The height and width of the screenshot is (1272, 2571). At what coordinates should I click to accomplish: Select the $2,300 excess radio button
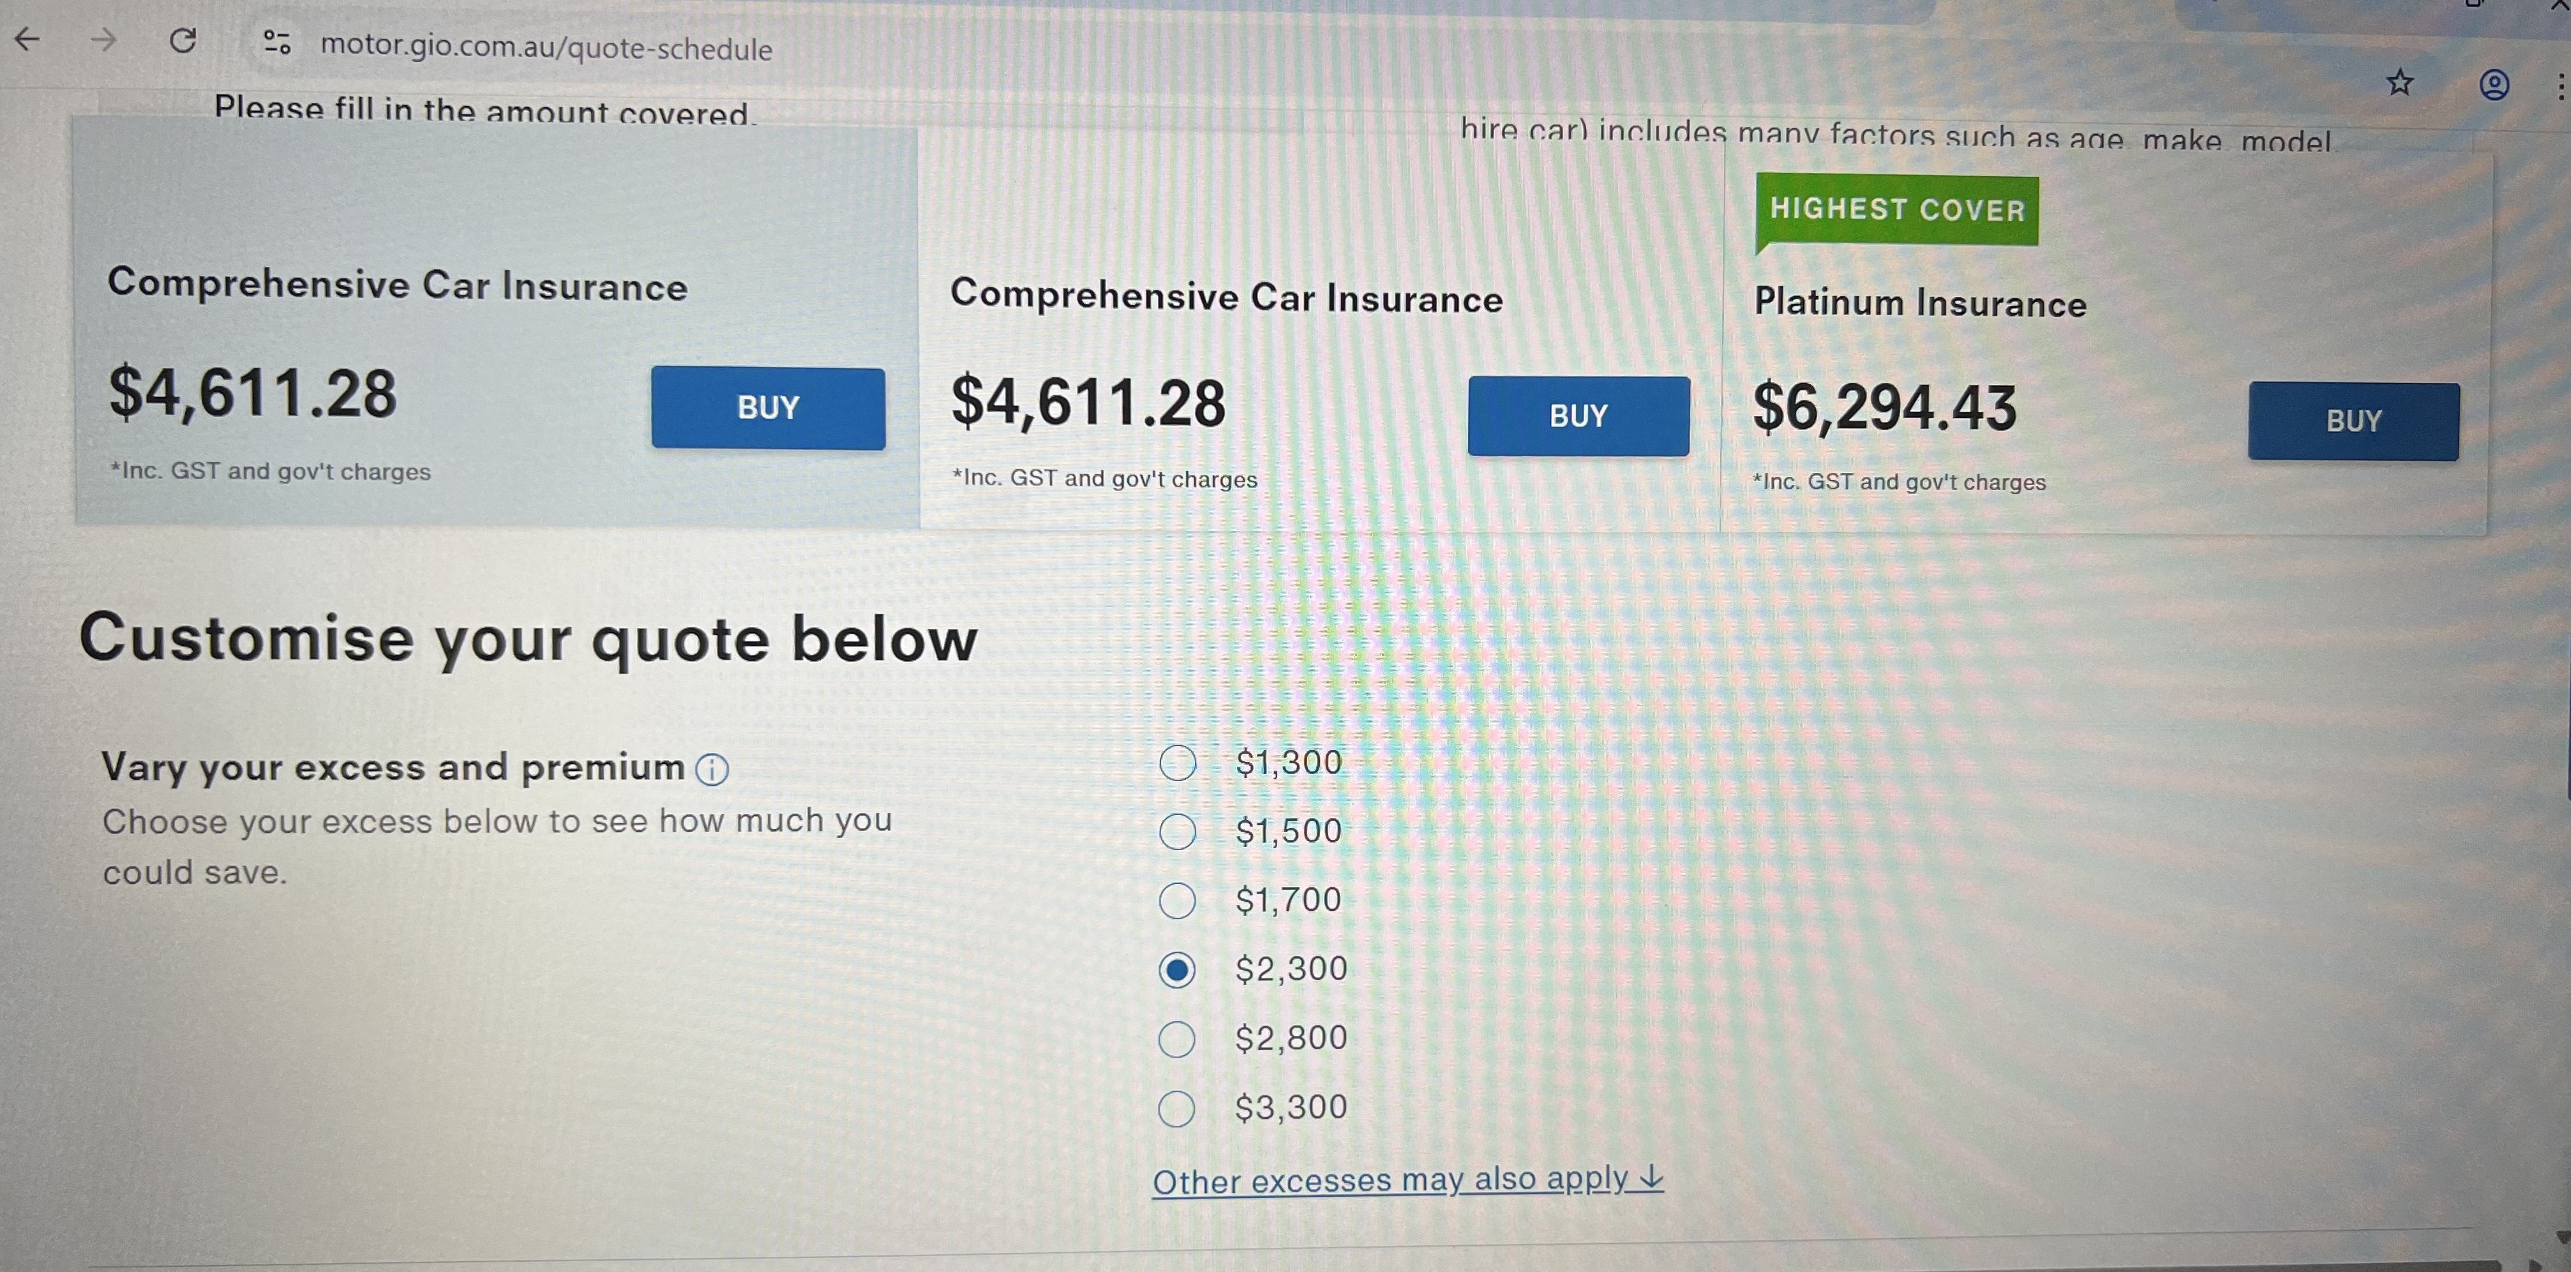pyautogui.click(x=1178, y=969)
